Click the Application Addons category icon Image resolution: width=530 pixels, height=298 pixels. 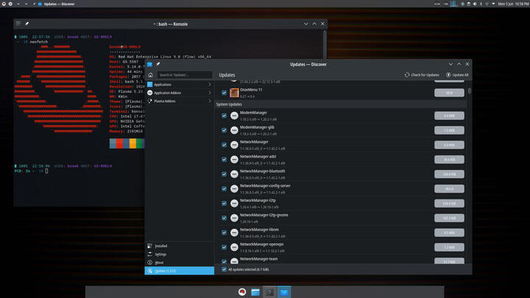point(149,93)
